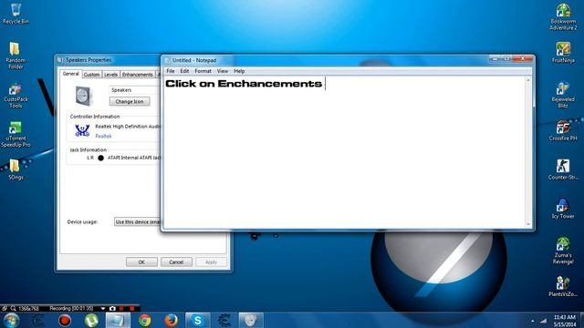Launch the Counter-Strike desktop shortcut

[x=563, y=169]
